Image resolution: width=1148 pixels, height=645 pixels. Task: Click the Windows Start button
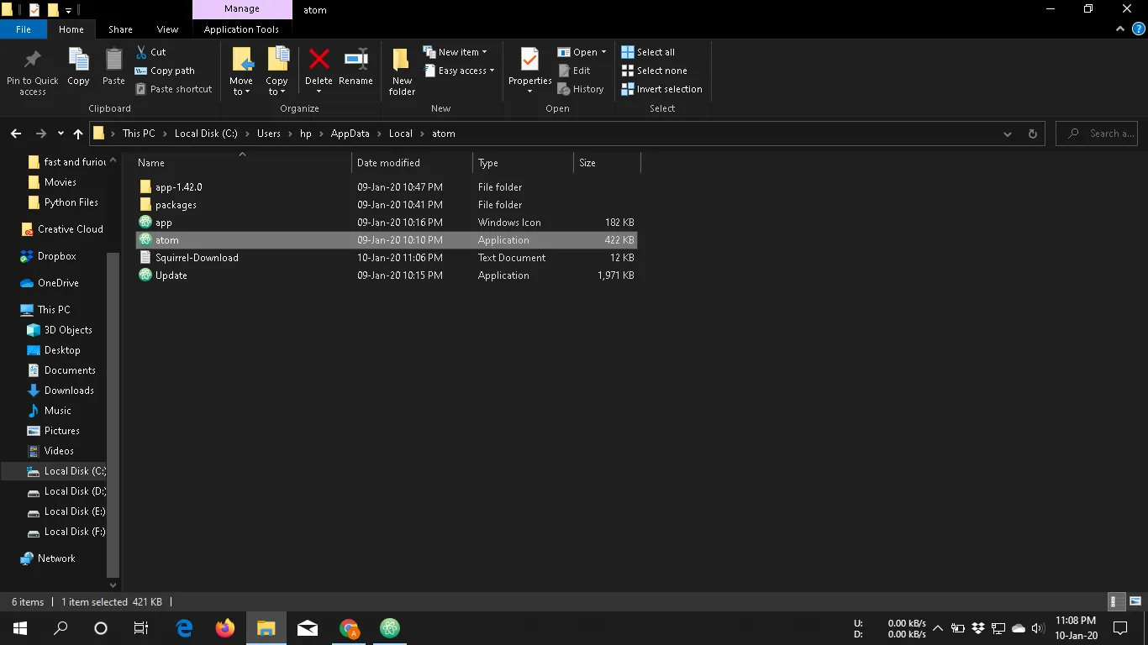click(x=20, y=628)
